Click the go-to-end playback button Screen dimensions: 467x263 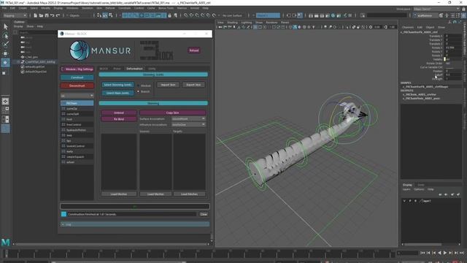click(462, 253)
